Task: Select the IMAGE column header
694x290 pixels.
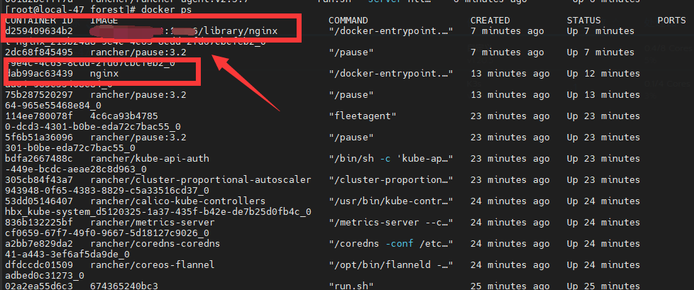Action: click(104, 21)
